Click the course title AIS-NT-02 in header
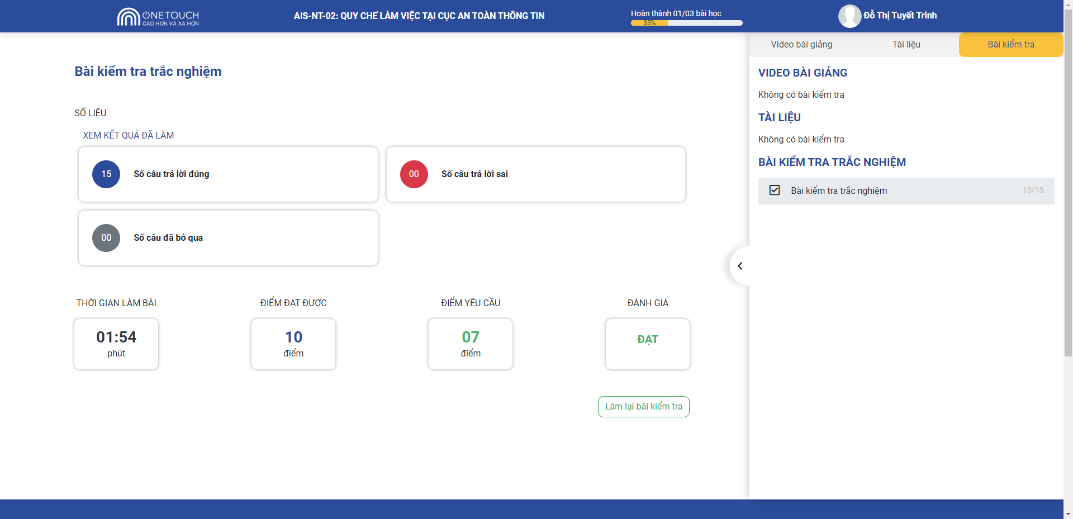 point(419,16)
